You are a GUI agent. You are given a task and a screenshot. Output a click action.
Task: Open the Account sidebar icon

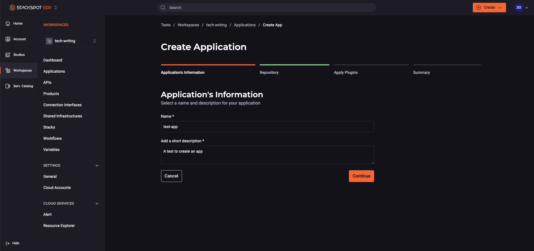[x=8, y=39]
